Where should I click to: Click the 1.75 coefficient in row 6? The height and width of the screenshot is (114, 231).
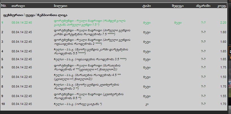pos(223,67)
